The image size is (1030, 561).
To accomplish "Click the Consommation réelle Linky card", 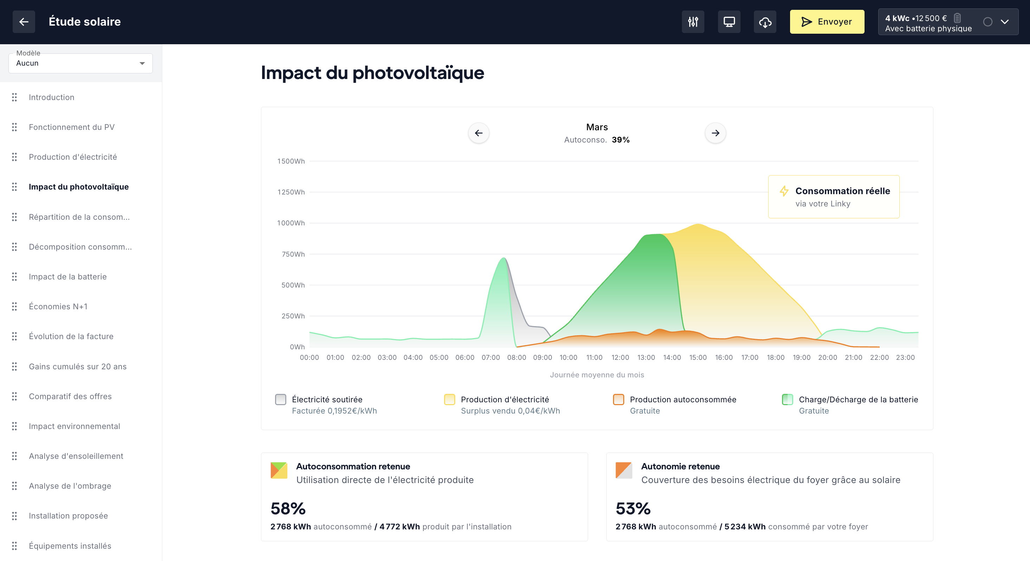I will click(834, 197).
